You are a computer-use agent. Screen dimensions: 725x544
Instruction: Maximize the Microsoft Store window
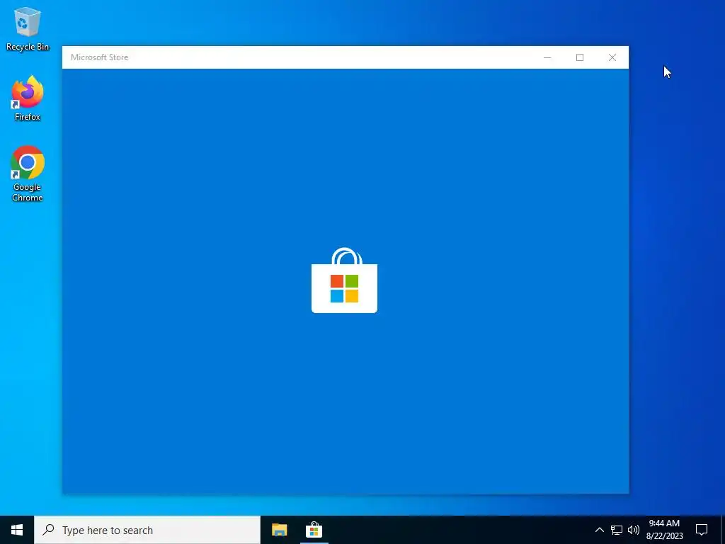point(580,57)
